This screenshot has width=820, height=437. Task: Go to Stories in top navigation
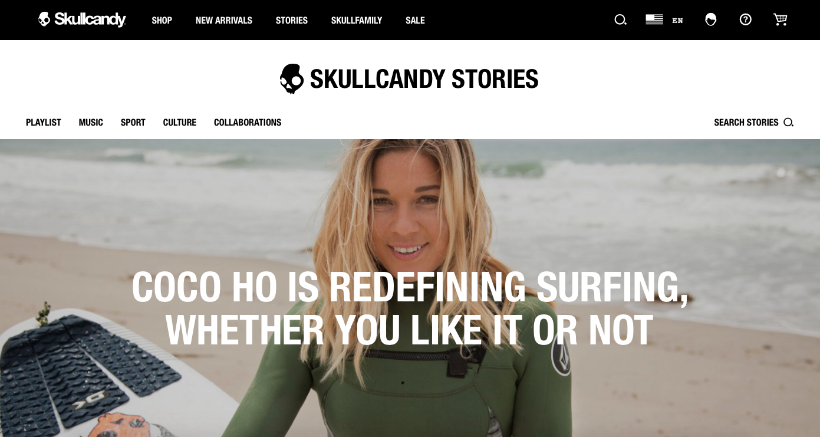[292, 20]
